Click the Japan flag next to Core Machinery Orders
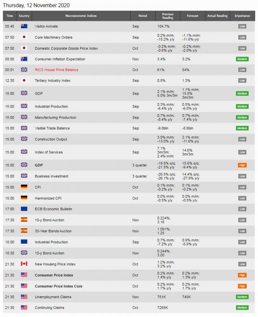The height and width of the screenshot is (317, 258). 24,37
